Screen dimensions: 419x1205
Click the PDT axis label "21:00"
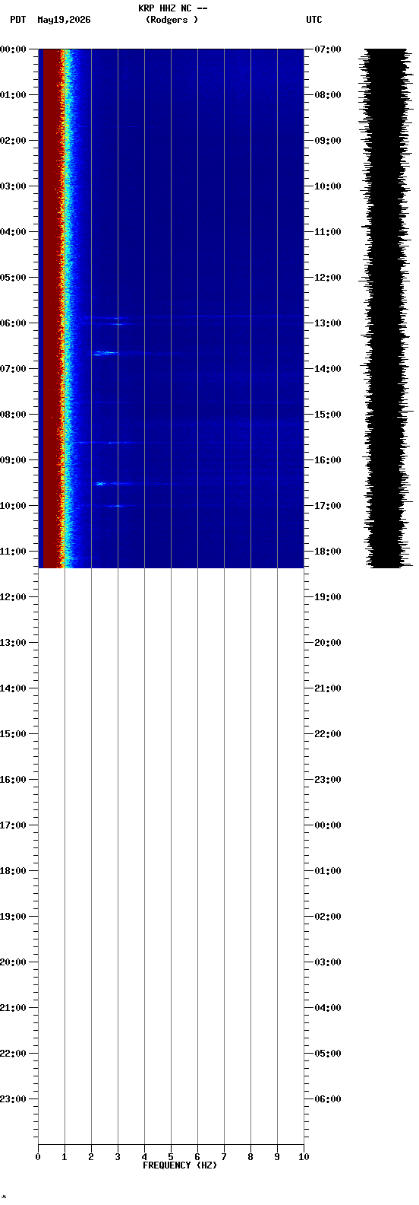point(13,1008)
